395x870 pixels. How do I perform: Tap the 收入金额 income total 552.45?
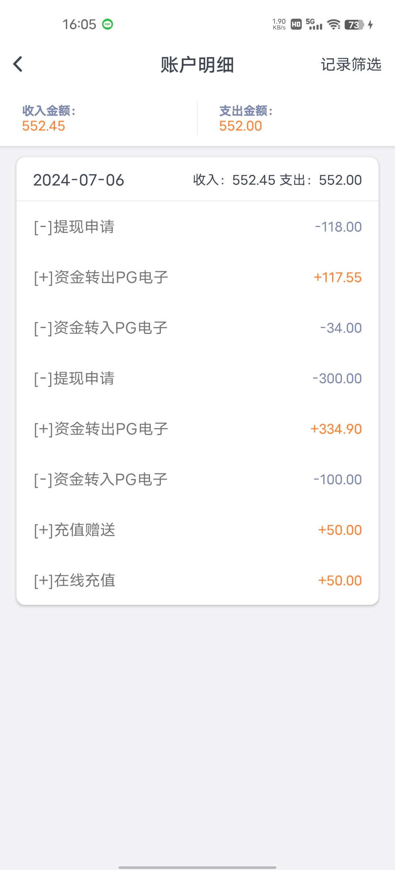click(44, 126)
